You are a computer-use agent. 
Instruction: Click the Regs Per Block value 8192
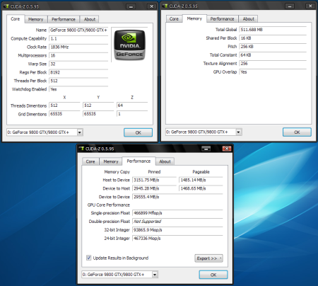point(78,72)
